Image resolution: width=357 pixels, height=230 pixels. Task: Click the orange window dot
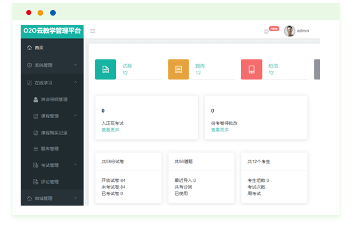pos(41,12)
